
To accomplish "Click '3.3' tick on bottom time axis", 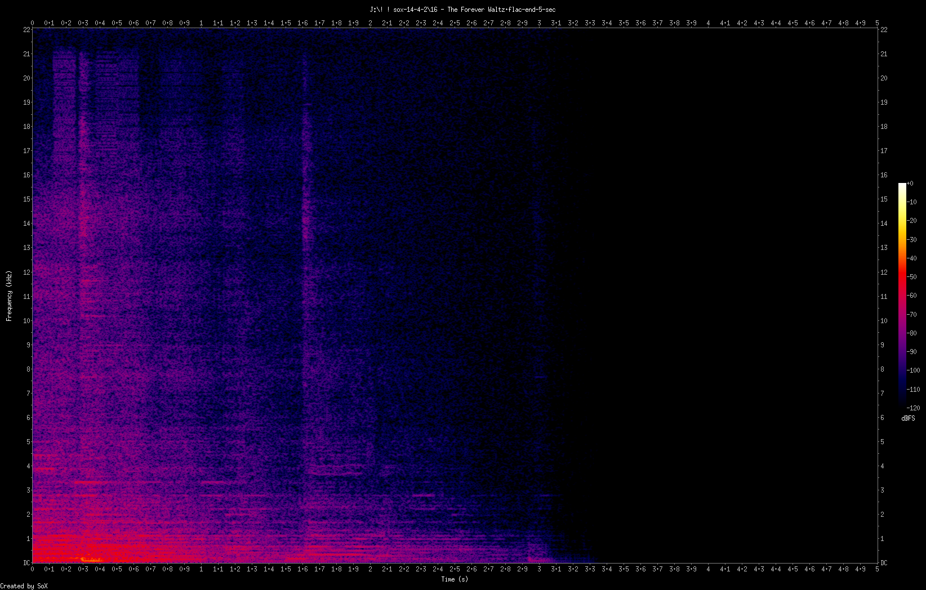I will pyautogui.click(x=590, y=569).
